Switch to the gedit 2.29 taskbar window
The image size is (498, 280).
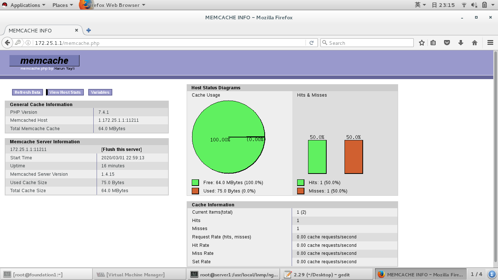click(x=327, y=274)
